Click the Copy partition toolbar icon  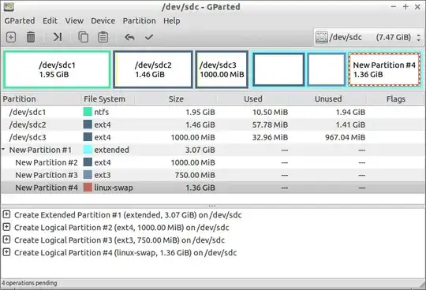click(x=83, y=37)
